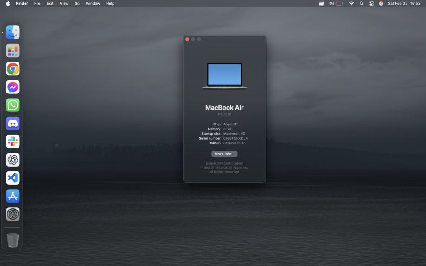Open the Trash in the dock
Image resolution: width=426 pixels, height=266 pixels.
click(13, 240)
